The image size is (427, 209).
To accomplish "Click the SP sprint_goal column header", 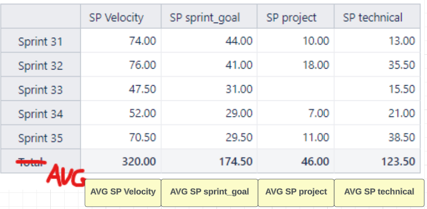I will click(209, 16).
